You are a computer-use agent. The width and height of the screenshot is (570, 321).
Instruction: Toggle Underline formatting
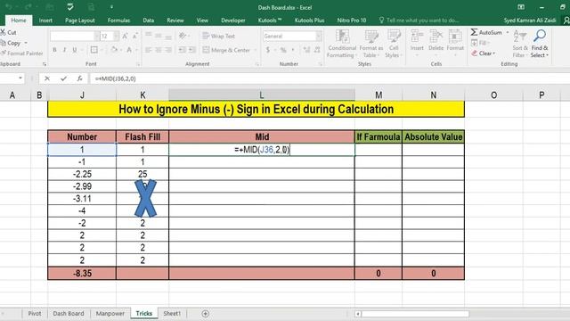pyautogui.click(x=75, y=50)
